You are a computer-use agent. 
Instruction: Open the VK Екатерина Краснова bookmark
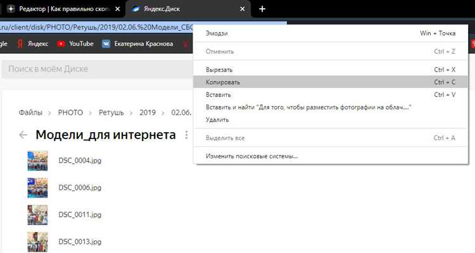[x=137, y=44]
